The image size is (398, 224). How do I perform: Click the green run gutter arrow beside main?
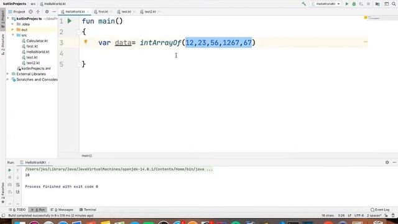click(x=70, y=21)
